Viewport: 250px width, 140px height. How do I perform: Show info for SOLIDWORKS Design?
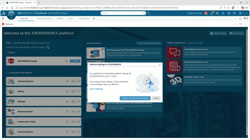click(67, 61)
